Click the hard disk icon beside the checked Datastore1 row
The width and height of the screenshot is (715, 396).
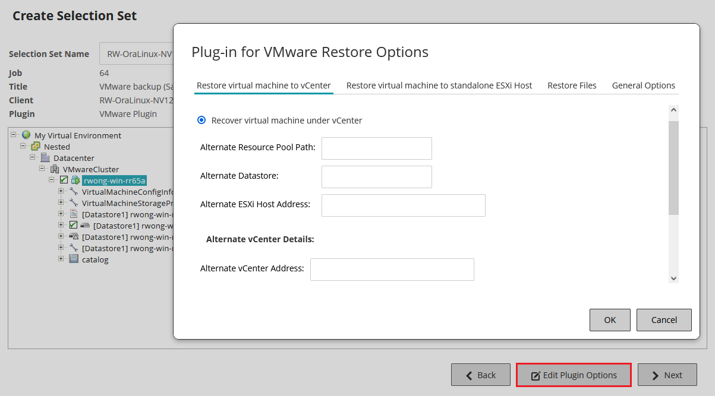point(85,226)
